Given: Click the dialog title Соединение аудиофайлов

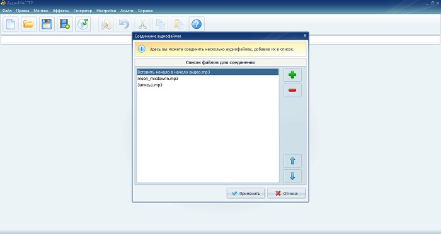Looking at the screenshot, I should click(x=157, y=36).
